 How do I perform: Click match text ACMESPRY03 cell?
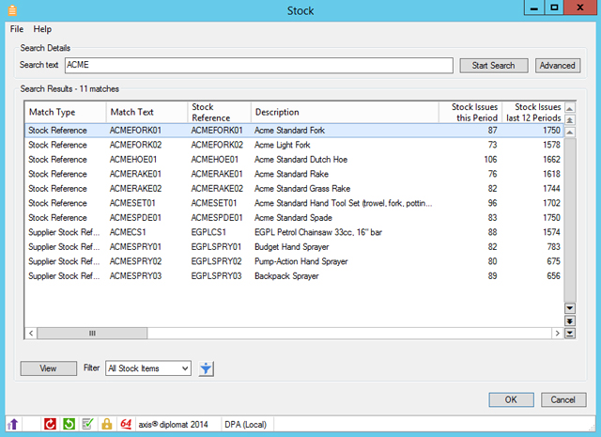coord(135,276)
